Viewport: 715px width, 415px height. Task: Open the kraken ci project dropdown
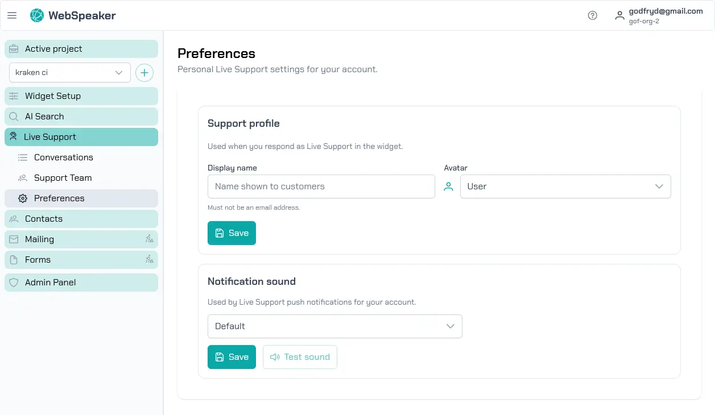point(69,72)
